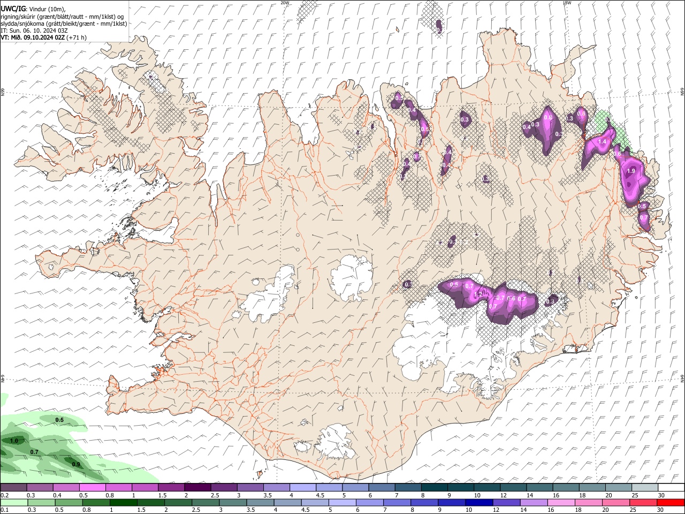Viewport: 685px width, 514px height.
Task: Click the '0.7' value in the green rain area
Action: [x=34, y=452]
